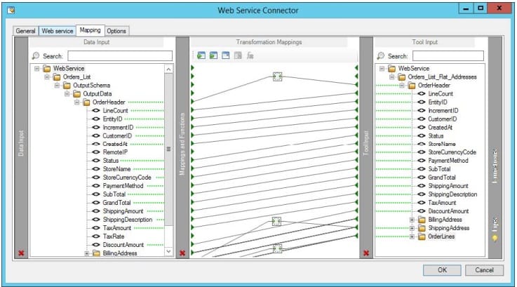The height and width of the screenshot is (287, 517).
Task: Collapse the WebService node in Data Input
Action: pyautogui.click(x=37, y=69)
